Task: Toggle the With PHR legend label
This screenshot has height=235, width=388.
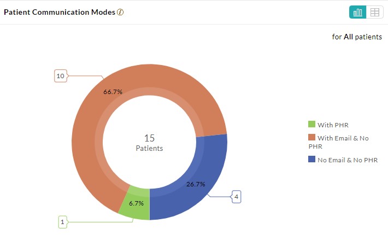Action: 333,125
